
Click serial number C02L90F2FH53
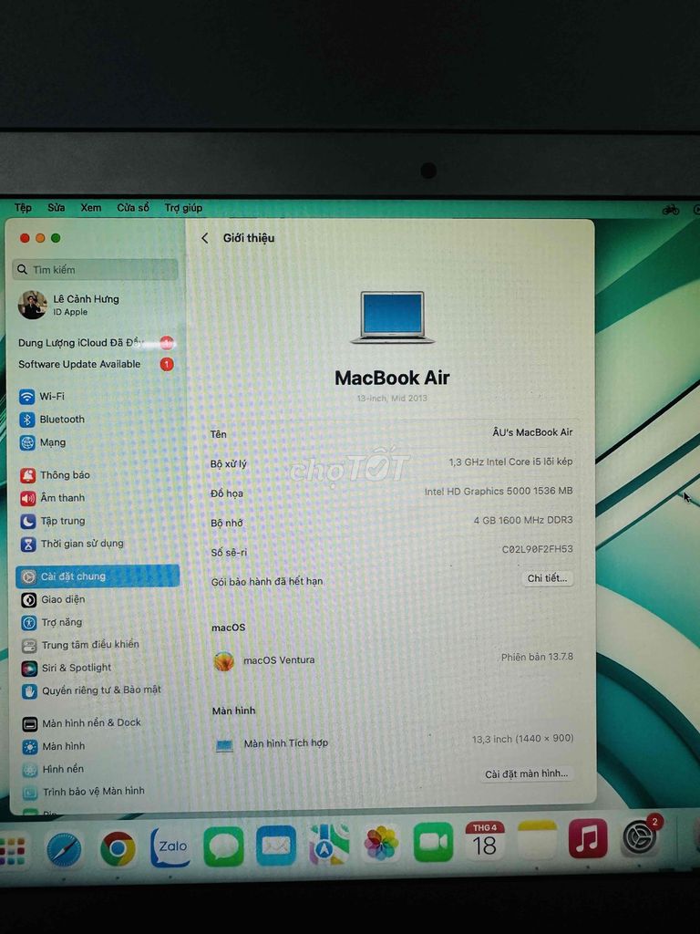coord(538,549)
